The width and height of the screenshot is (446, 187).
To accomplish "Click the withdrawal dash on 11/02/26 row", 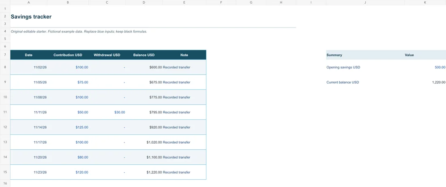I will (x=107, y=67).
